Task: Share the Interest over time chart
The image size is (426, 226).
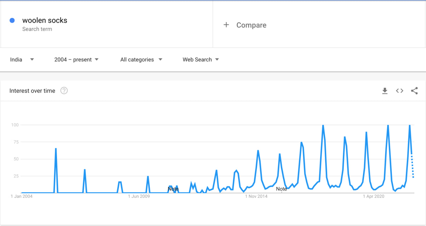Action: [414, 91]
